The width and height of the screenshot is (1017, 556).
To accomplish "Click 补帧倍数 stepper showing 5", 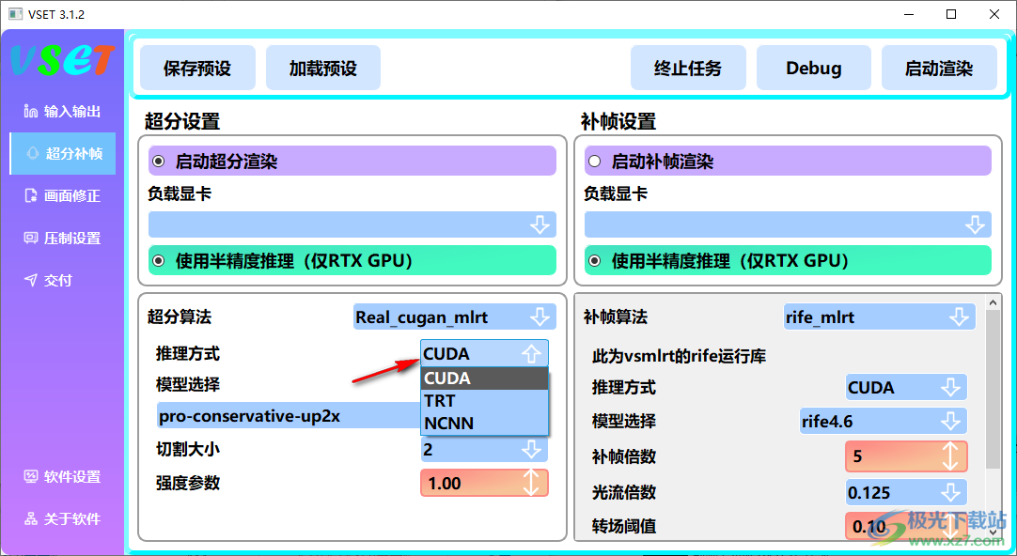I will pos(906,456).
